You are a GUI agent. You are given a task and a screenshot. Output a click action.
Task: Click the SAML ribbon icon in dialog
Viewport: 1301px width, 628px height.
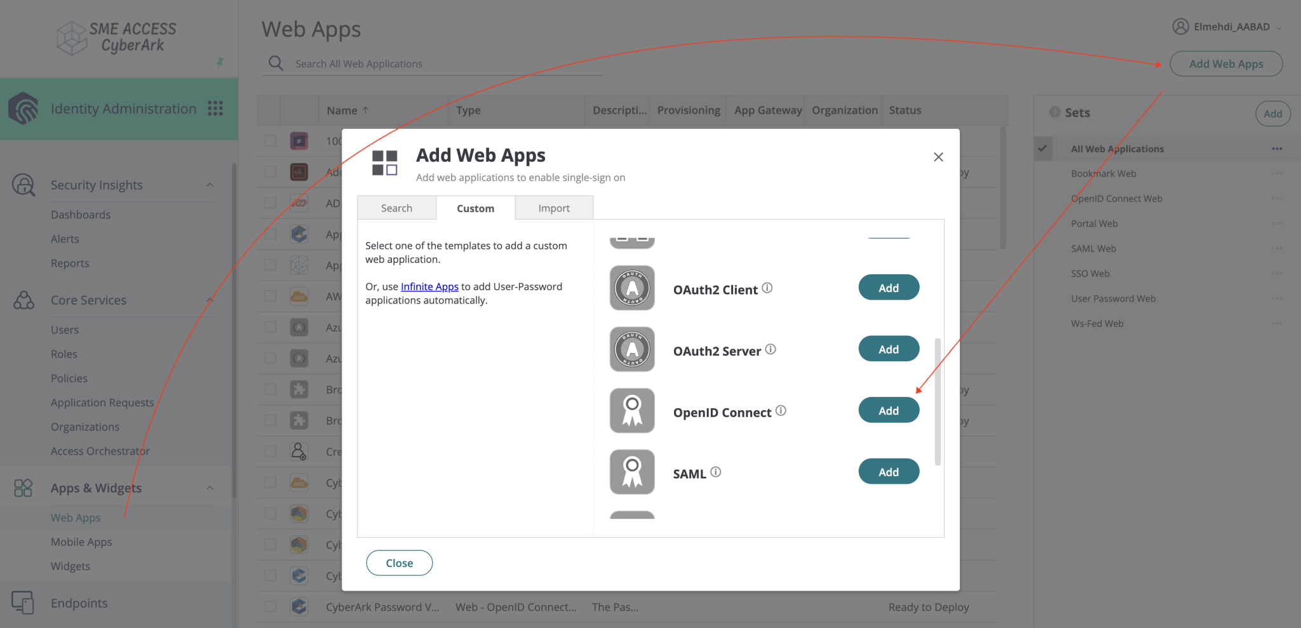tap(631, 471)
